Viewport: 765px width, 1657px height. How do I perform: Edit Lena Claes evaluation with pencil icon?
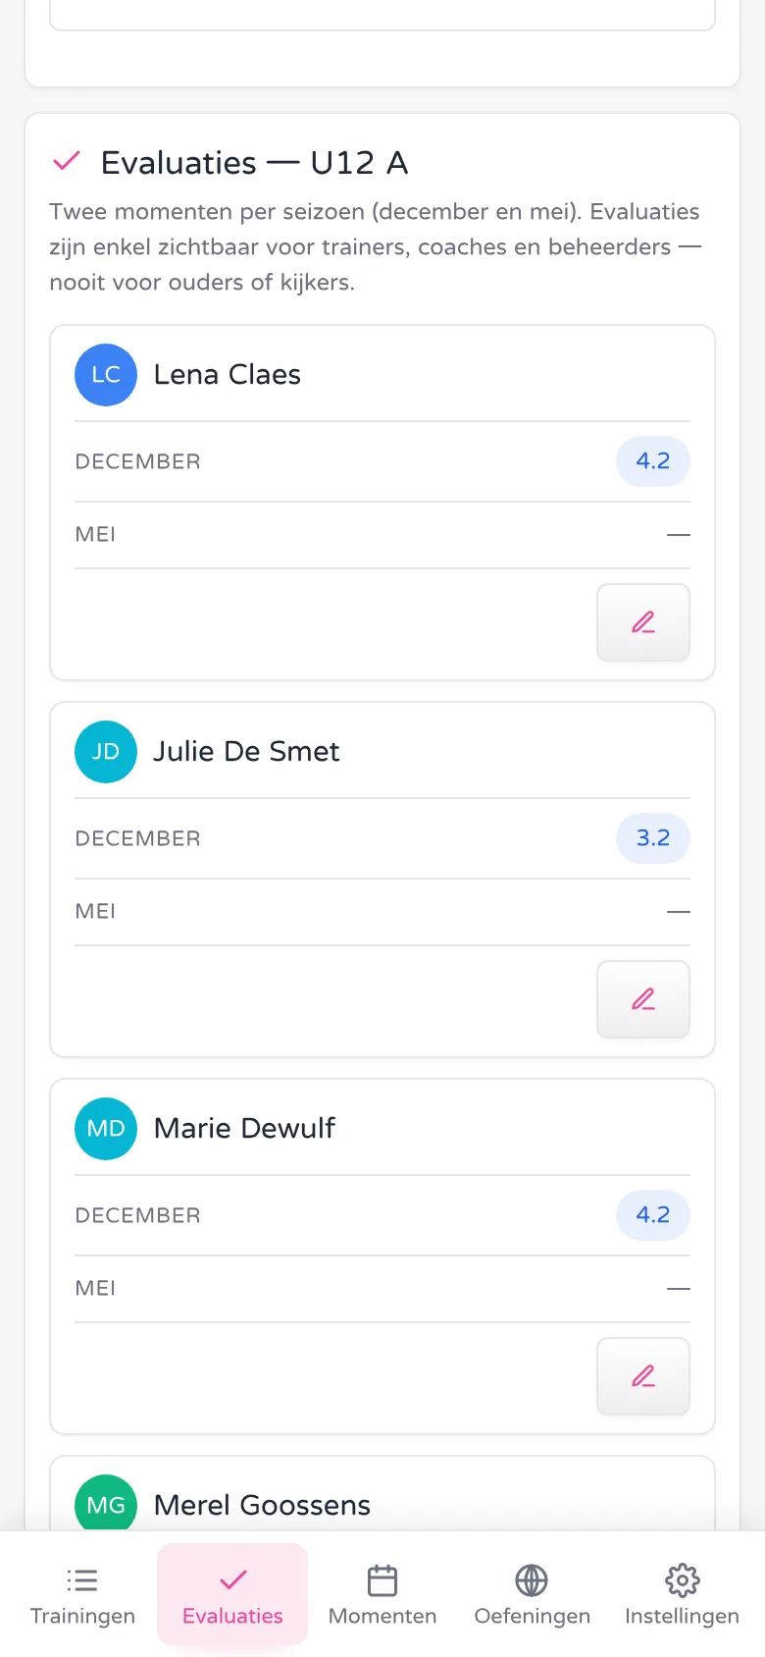643,622
